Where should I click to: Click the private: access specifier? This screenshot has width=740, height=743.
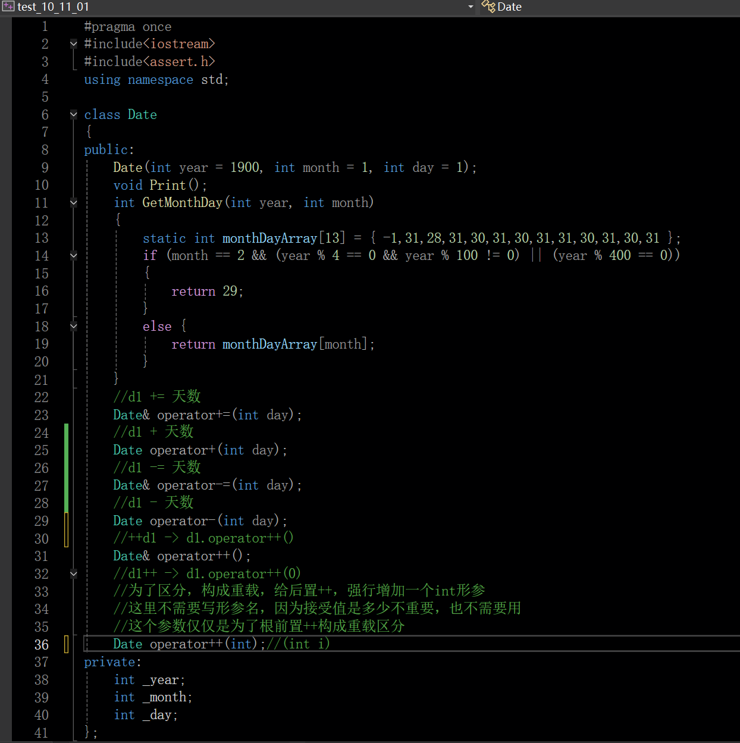click(x=112, y=662)
